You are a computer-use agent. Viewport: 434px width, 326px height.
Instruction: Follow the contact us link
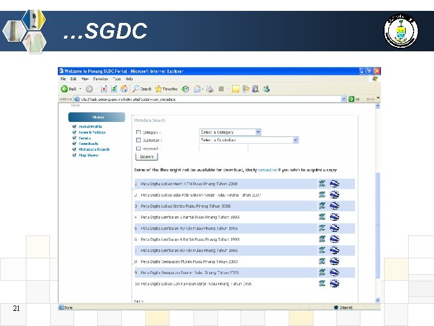click(x=267, y=170)
